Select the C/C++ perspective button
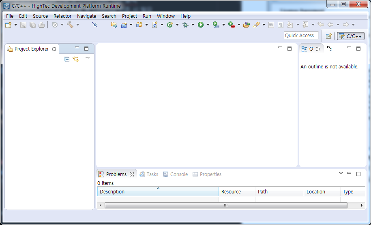This screenshot has height=225, width=371. coord(350,36)
